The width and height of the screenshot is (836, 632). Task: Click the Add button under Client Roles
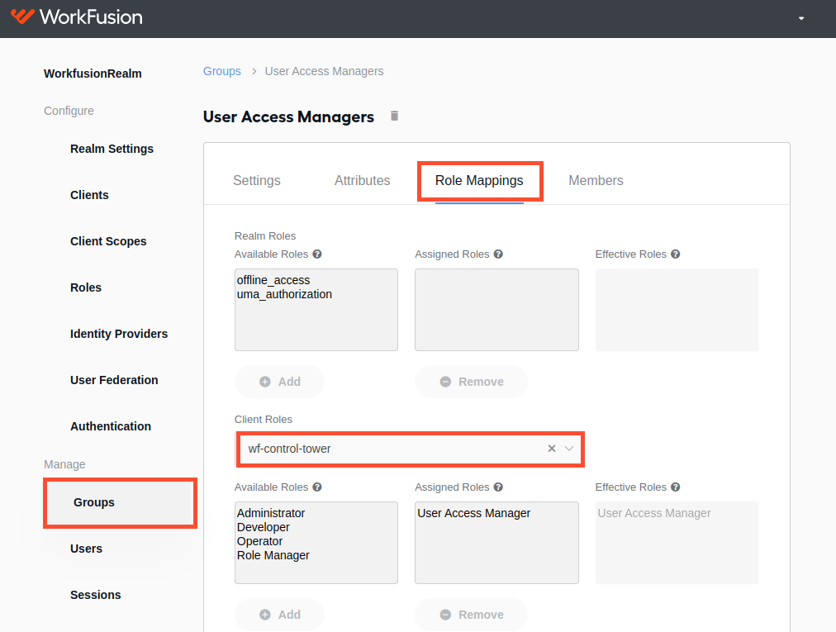pyautogui.click(x=279, y=615)
